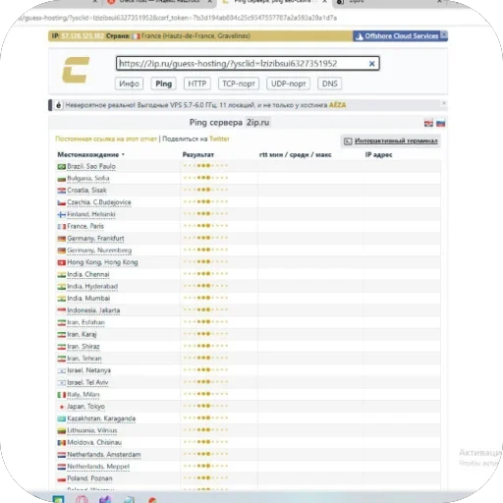Switch to the HTTP tab
Screen dimensions: 503x503
coord(196,84)
